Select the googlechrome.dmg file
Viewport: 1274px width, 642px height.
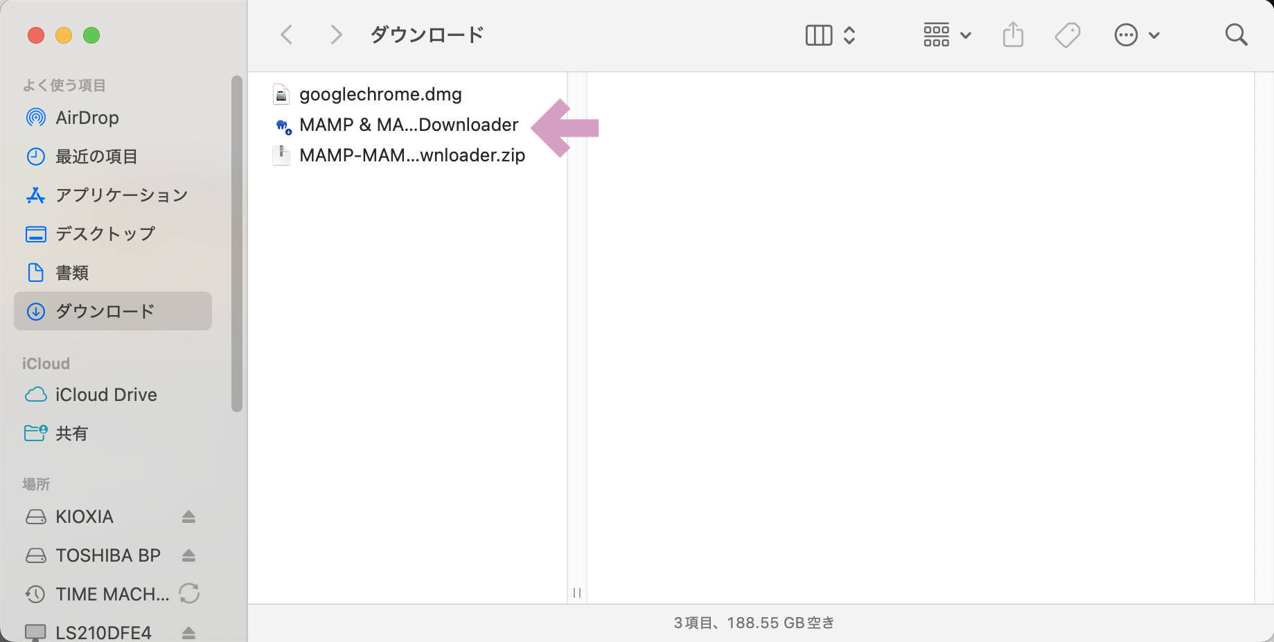tap(380, 93)
